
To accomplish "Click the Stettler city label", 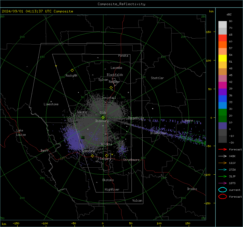I will pyautogui.click(x=157, y=78).
